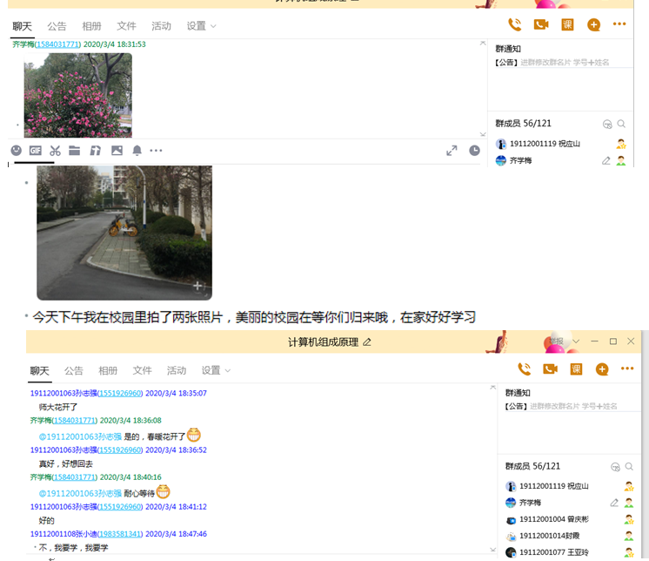The height and width of the screenshot is (561, 649).
Task: Open 文件 tab in lower window
Action: click(x=142, y=370)
